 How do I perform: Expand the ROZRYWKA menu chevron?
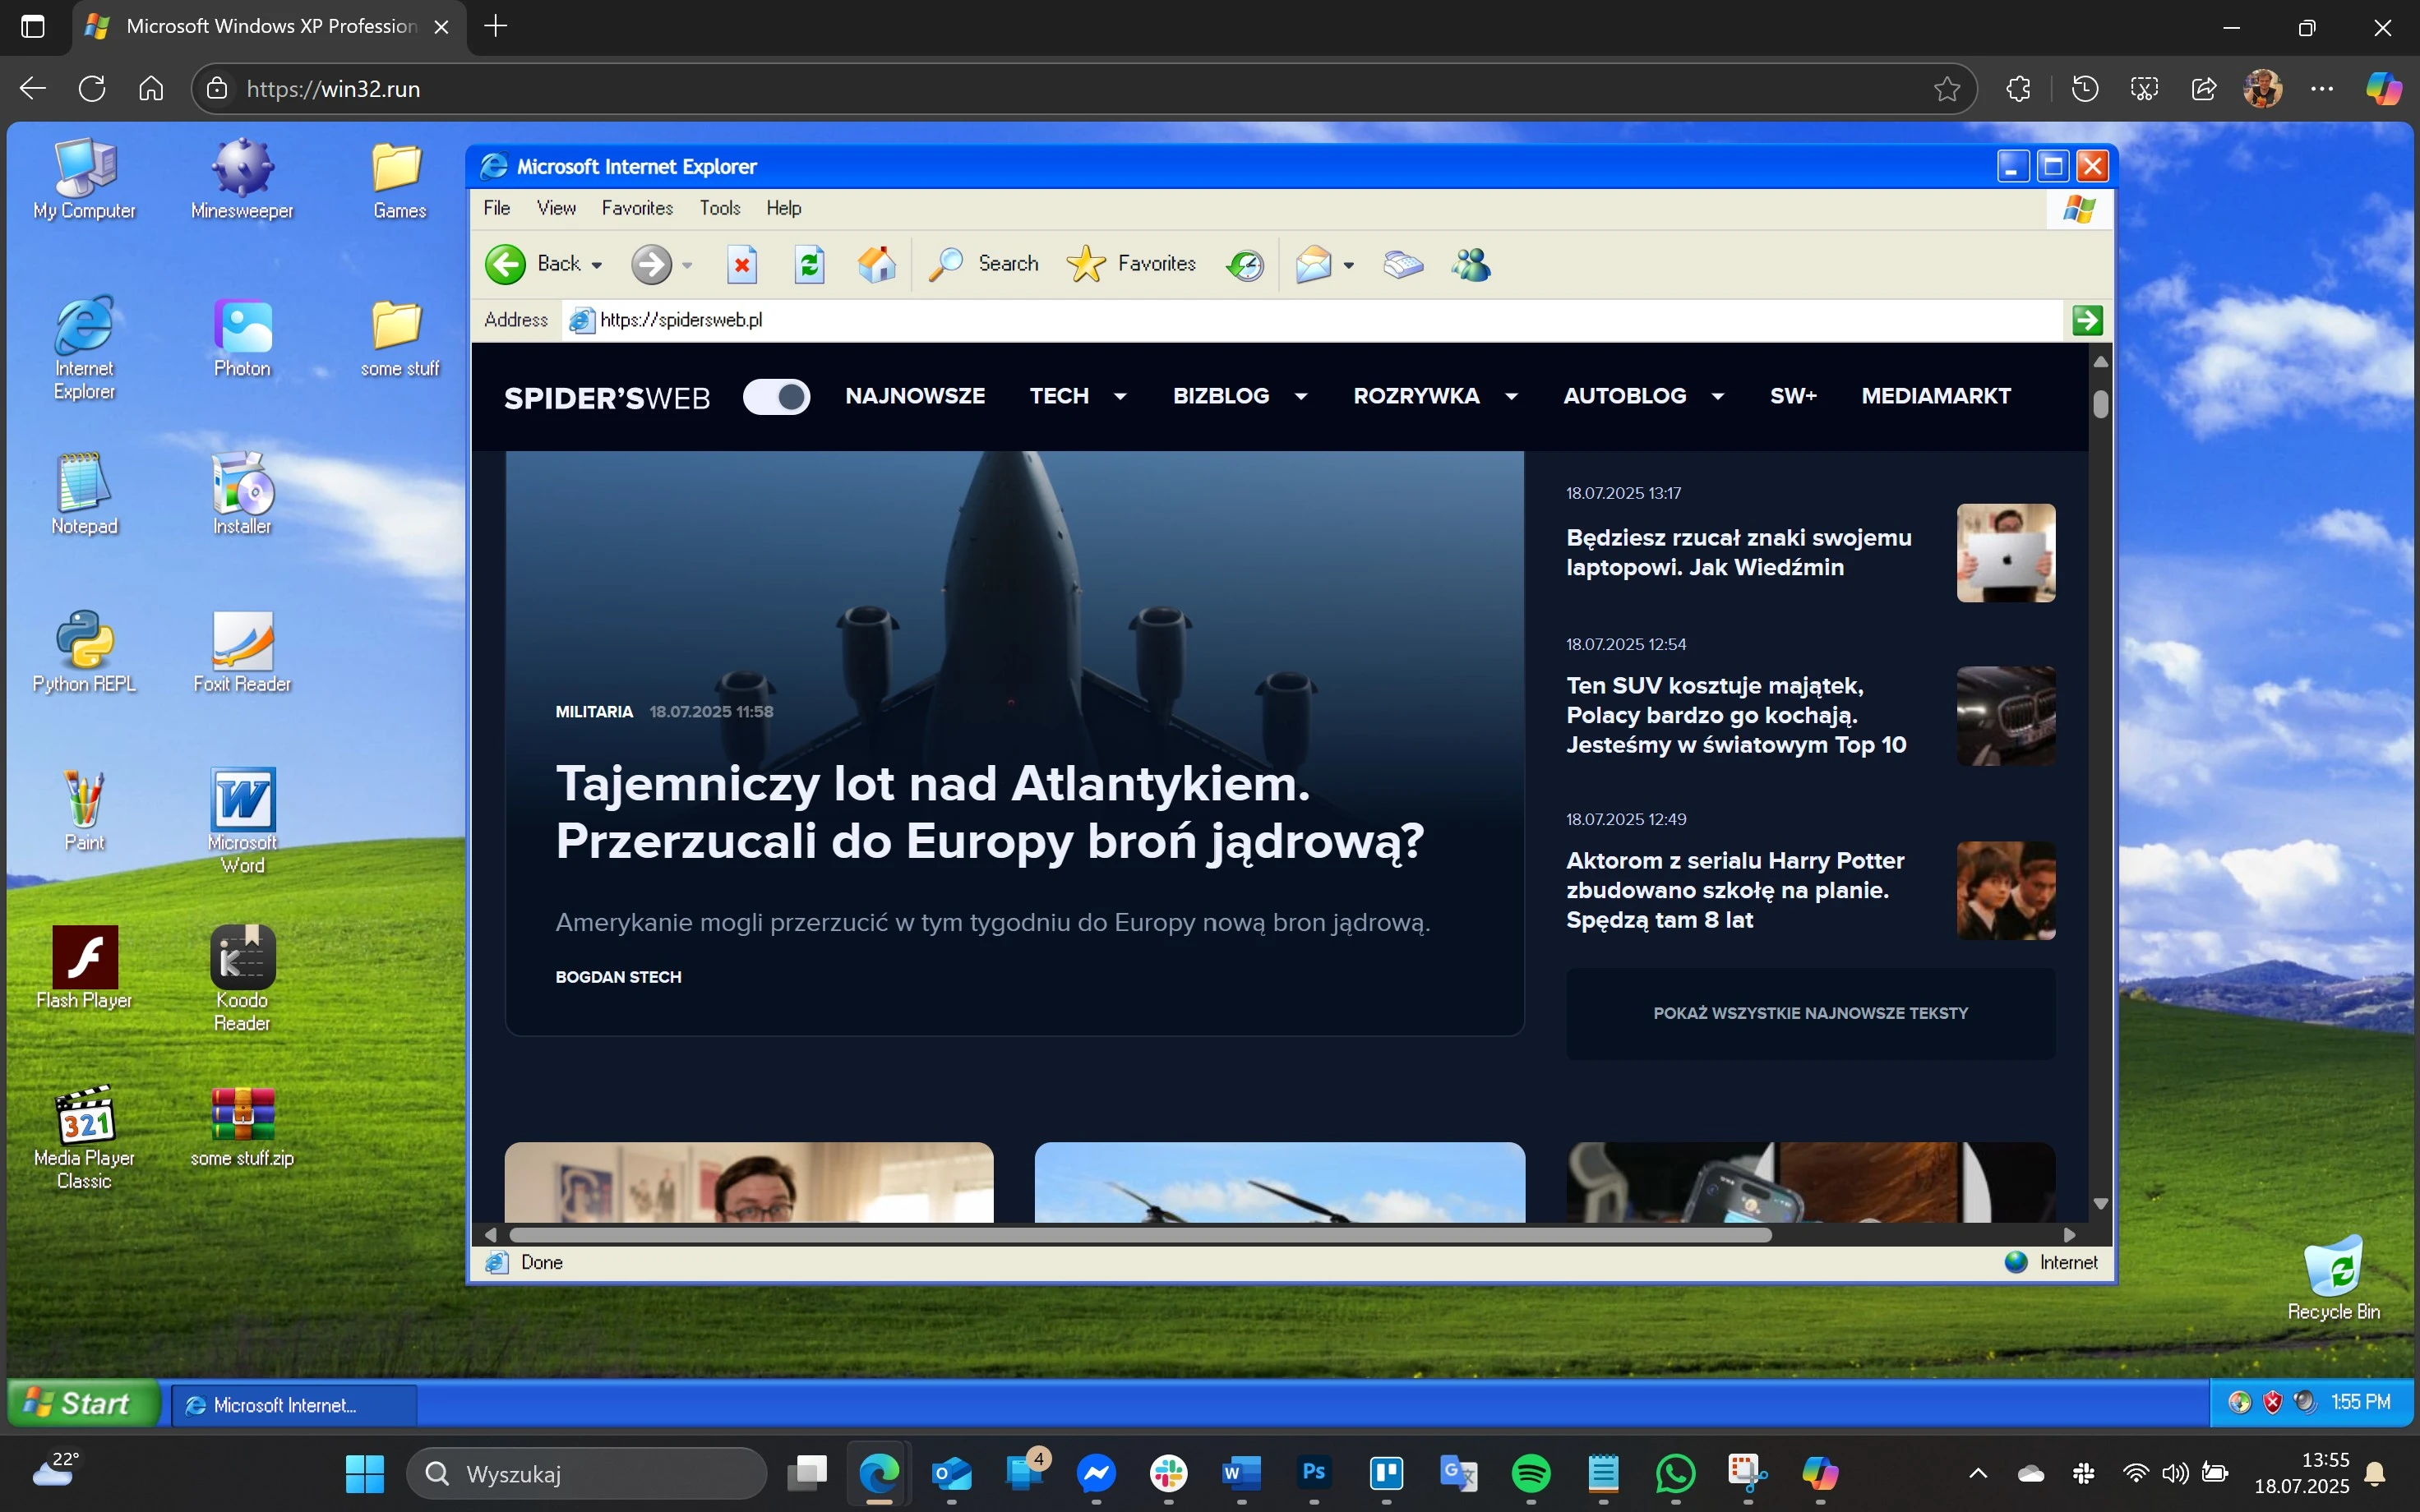tap(1511, 397)
